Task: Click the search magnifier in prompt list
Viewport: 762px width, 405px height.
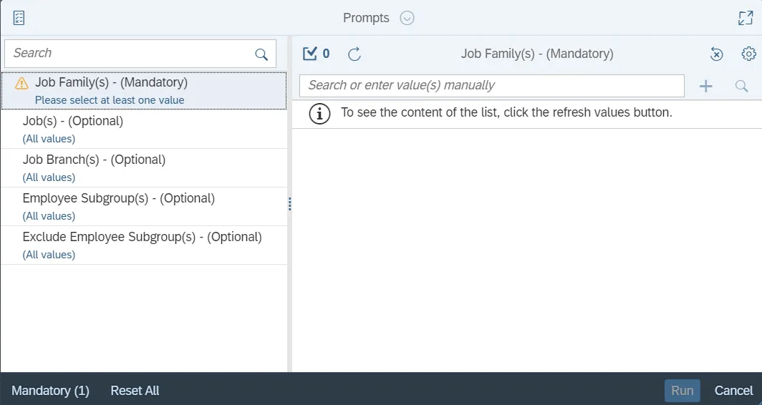Action: pyautogui.click(x=261, y=54)
